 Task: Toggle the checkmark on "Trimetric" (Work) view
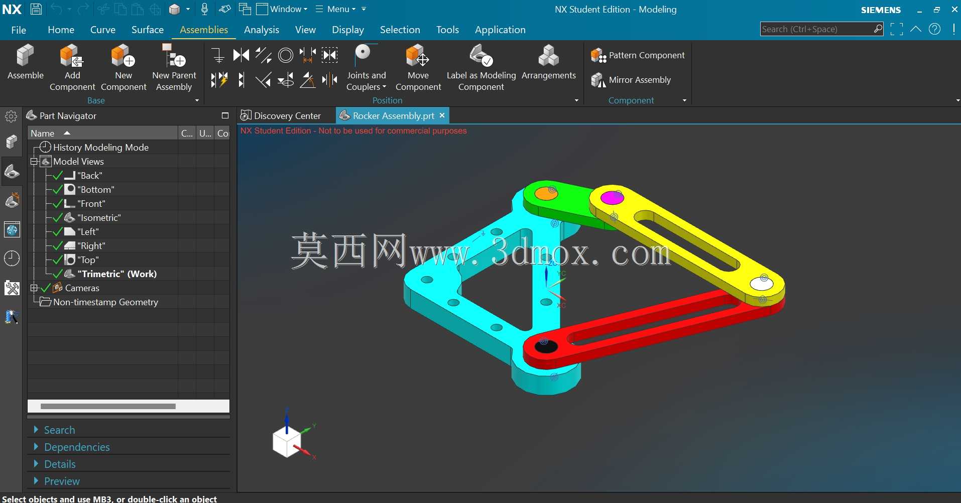click(57, 274)
